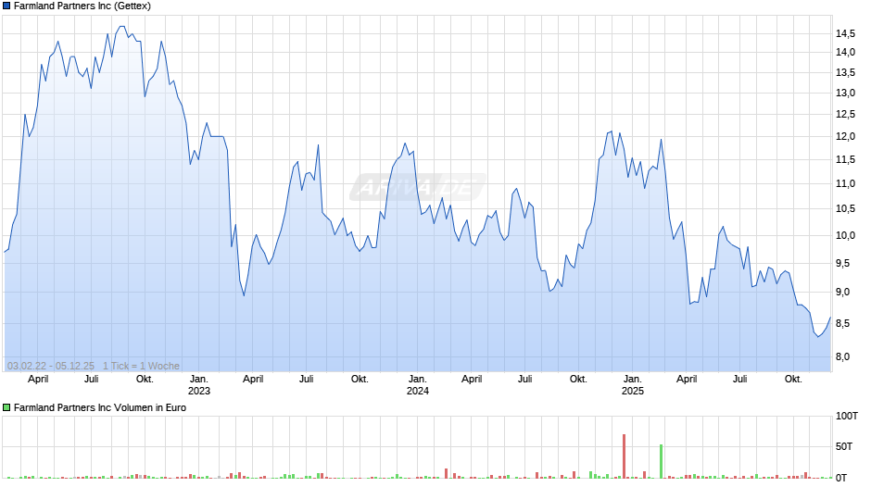Click the 100T volume axis value
Image resolution: width=871 pixels, height=487 pixels.
847,416
